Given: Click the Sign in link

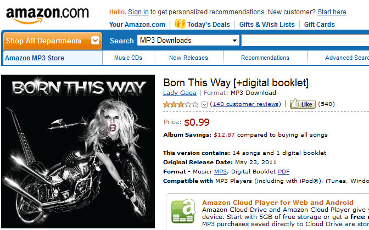Looking at the screenshot, I should (138, 12).
